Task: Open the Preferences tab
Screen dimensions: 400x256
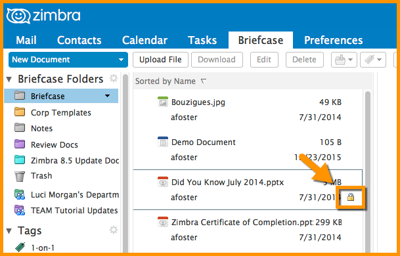Action: coord(333,40)
